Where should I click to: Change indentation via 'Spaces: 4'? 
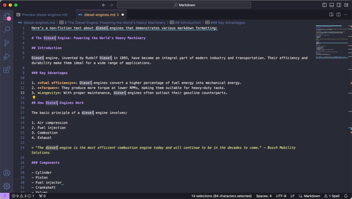pyautogui.click(x=264, y=196)
